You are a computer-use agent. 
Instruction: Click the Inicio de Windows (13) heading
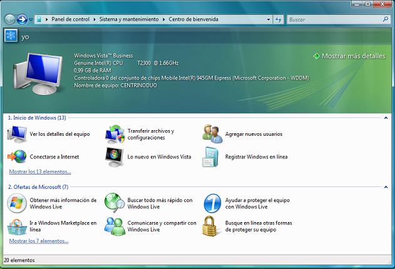point(37,118)
